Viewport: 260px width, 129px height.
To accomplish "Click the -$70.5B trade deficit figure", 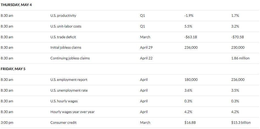I will pos(237,37).
